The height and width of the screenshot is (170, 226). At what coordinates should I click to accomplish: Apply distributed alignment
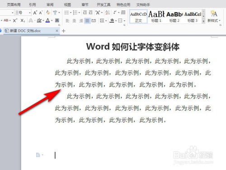[x=94, y=21]
